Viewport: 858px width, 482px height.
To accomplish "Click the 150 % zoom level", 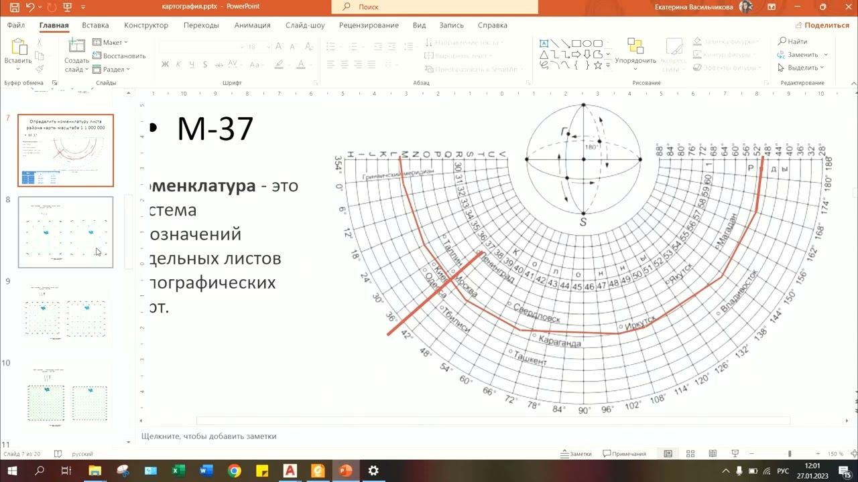I will (835, 454).
